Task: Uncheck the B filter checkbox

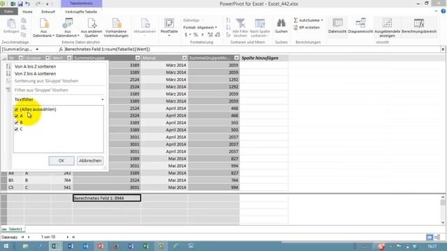Action: [16, 123]
